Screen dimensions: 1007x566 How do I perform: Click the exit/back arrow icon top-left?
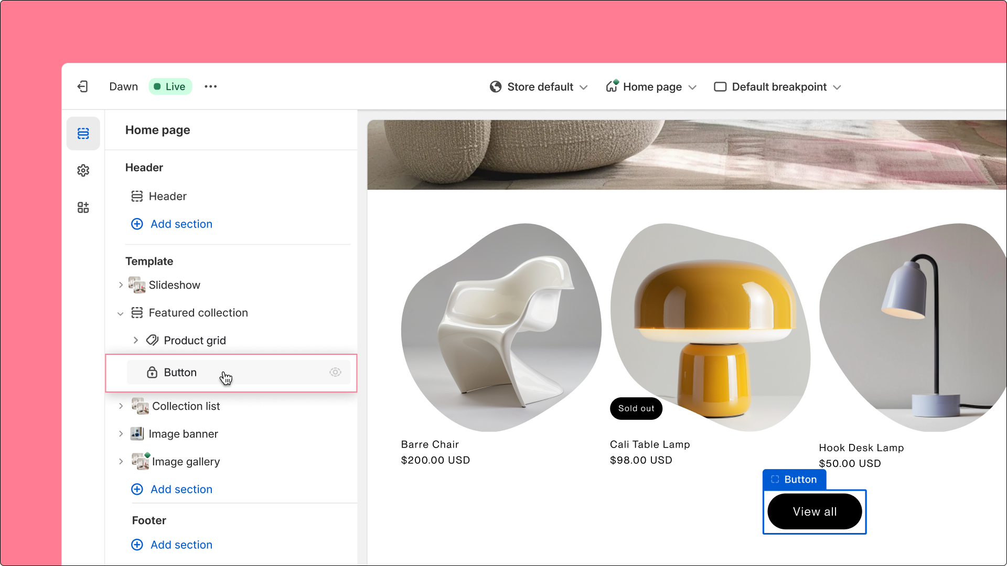tap(82, 86)
